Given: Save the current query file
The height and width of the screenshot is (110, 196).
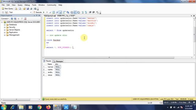Looking at the screenshot, I should pos(28,9).
